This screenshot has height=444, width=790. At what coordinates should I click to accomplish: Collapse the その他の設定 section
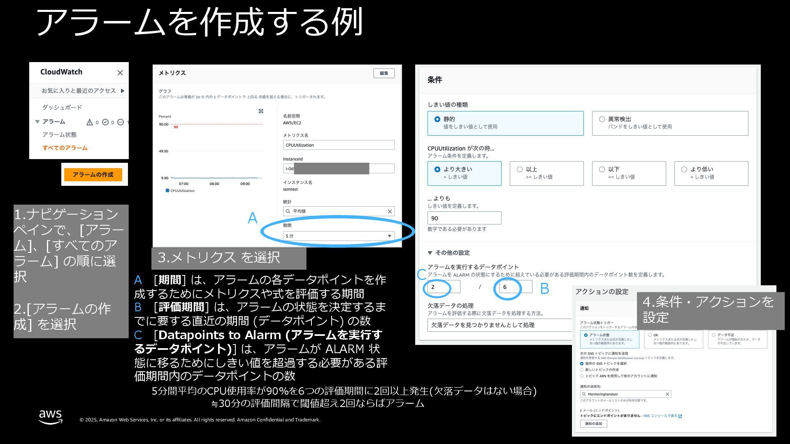[x=430, y=253]
